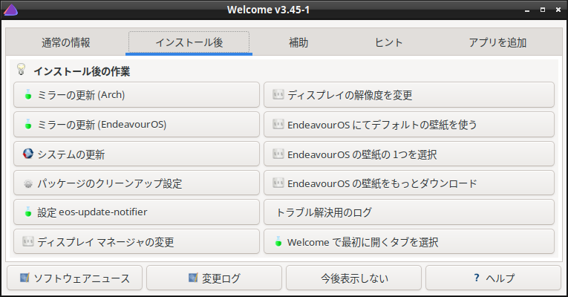
Task: Open the ヒント tab
Action: [x=388, y=42]
